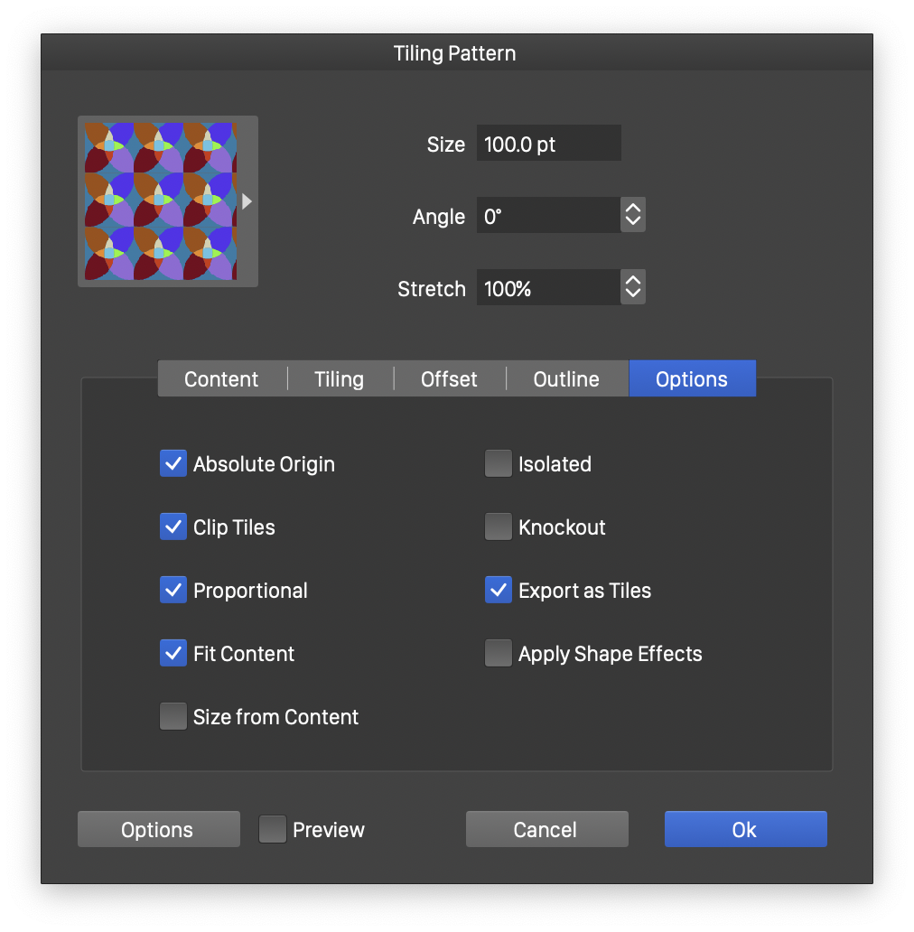Disable the Absolute Origin checkbox
This screenshot has height=932, width=914.
pyautogui.click(x=173, y=464)
